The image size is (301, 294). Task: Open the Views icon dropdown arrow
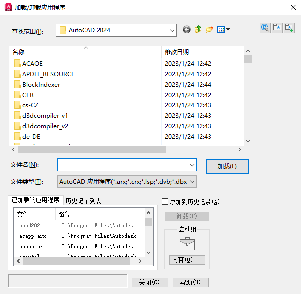pos(228,29)
